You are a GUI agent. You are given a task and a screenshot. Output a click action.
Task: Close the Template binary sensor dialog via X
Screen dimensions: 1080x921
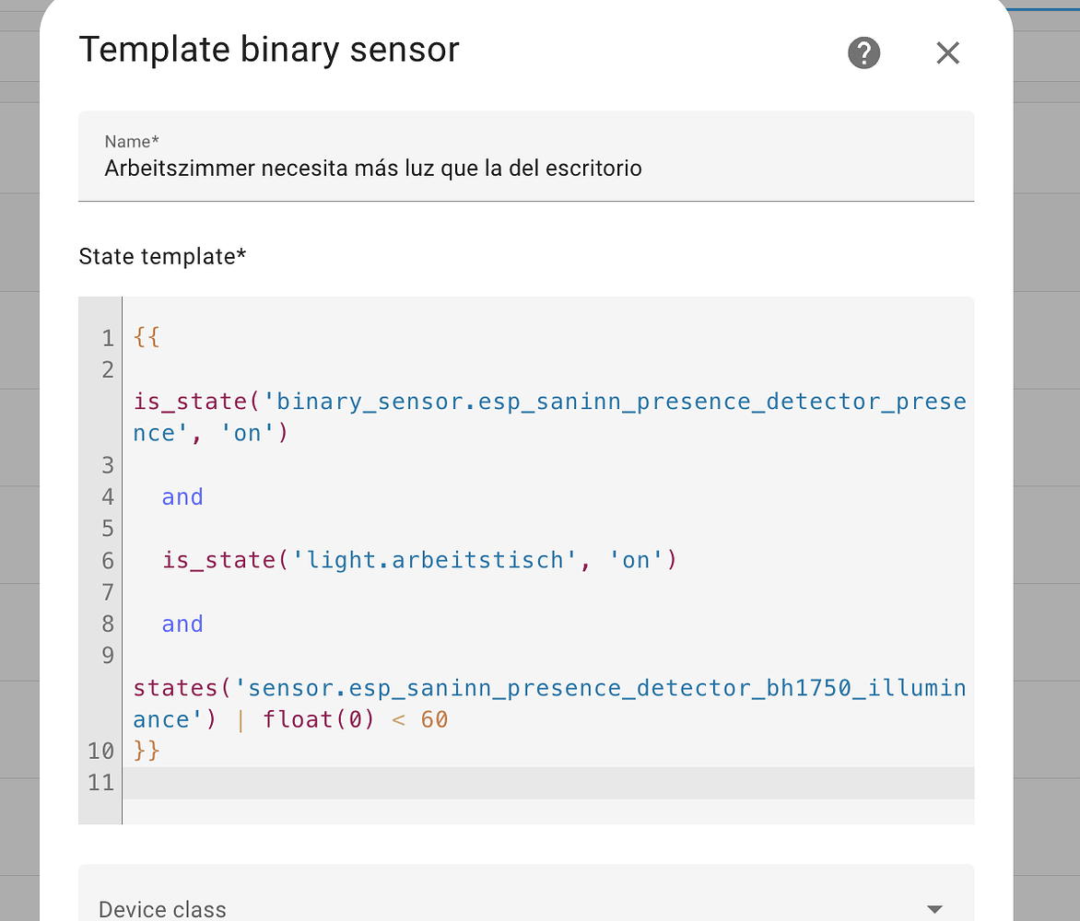point(947,52)
